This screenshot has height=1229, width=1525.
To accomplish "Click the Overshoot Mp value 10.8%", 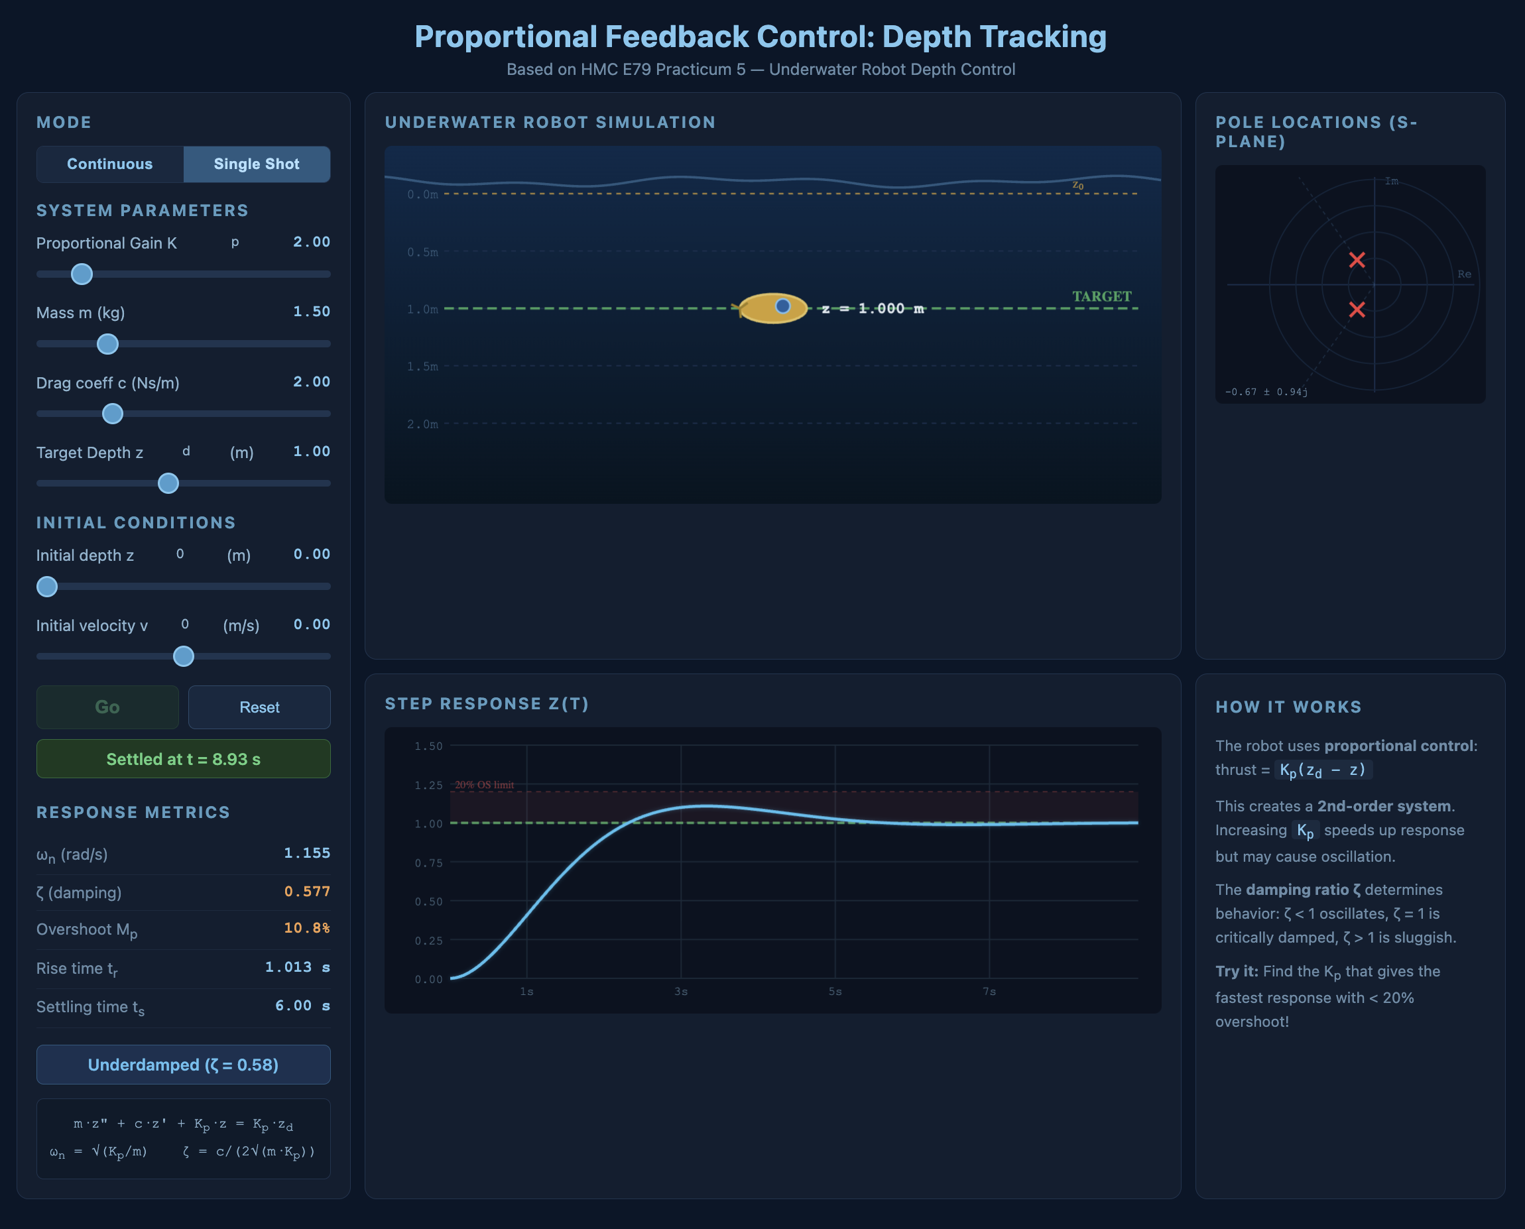I will coord(306,927).
